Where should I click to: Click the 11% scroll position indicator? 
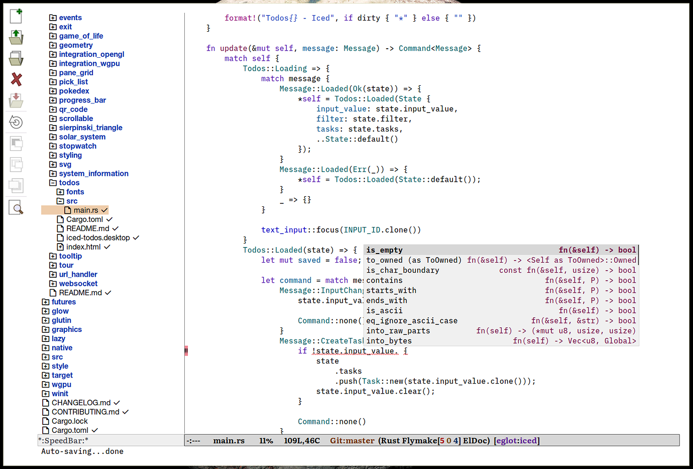pyautogui.click(x=266, y=440)
